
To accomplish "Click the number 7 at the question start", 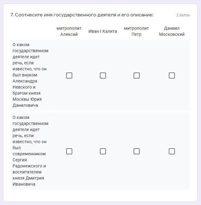I will click(12, 15).
